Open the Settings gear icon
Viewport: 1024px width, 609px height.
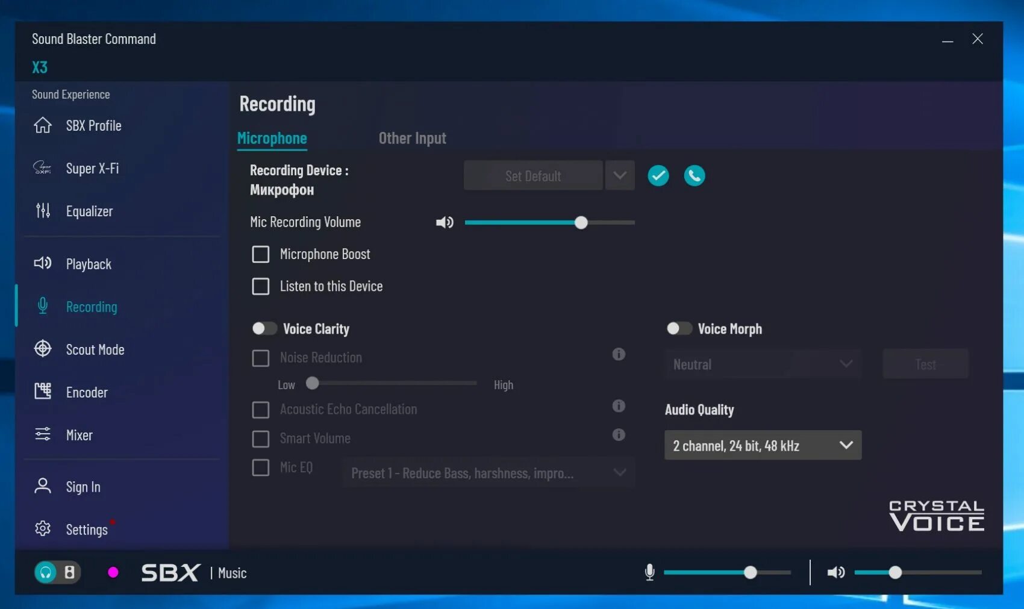tap(43, 529)
